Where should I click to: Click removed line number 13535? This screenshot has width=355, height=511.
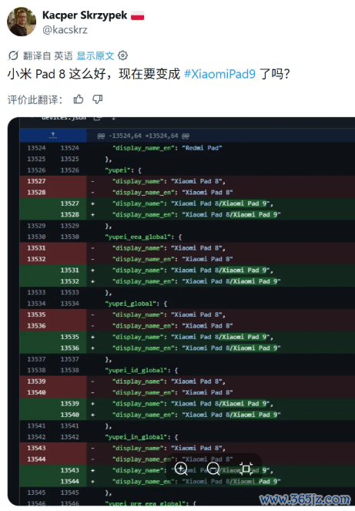(x=36, y=314)
